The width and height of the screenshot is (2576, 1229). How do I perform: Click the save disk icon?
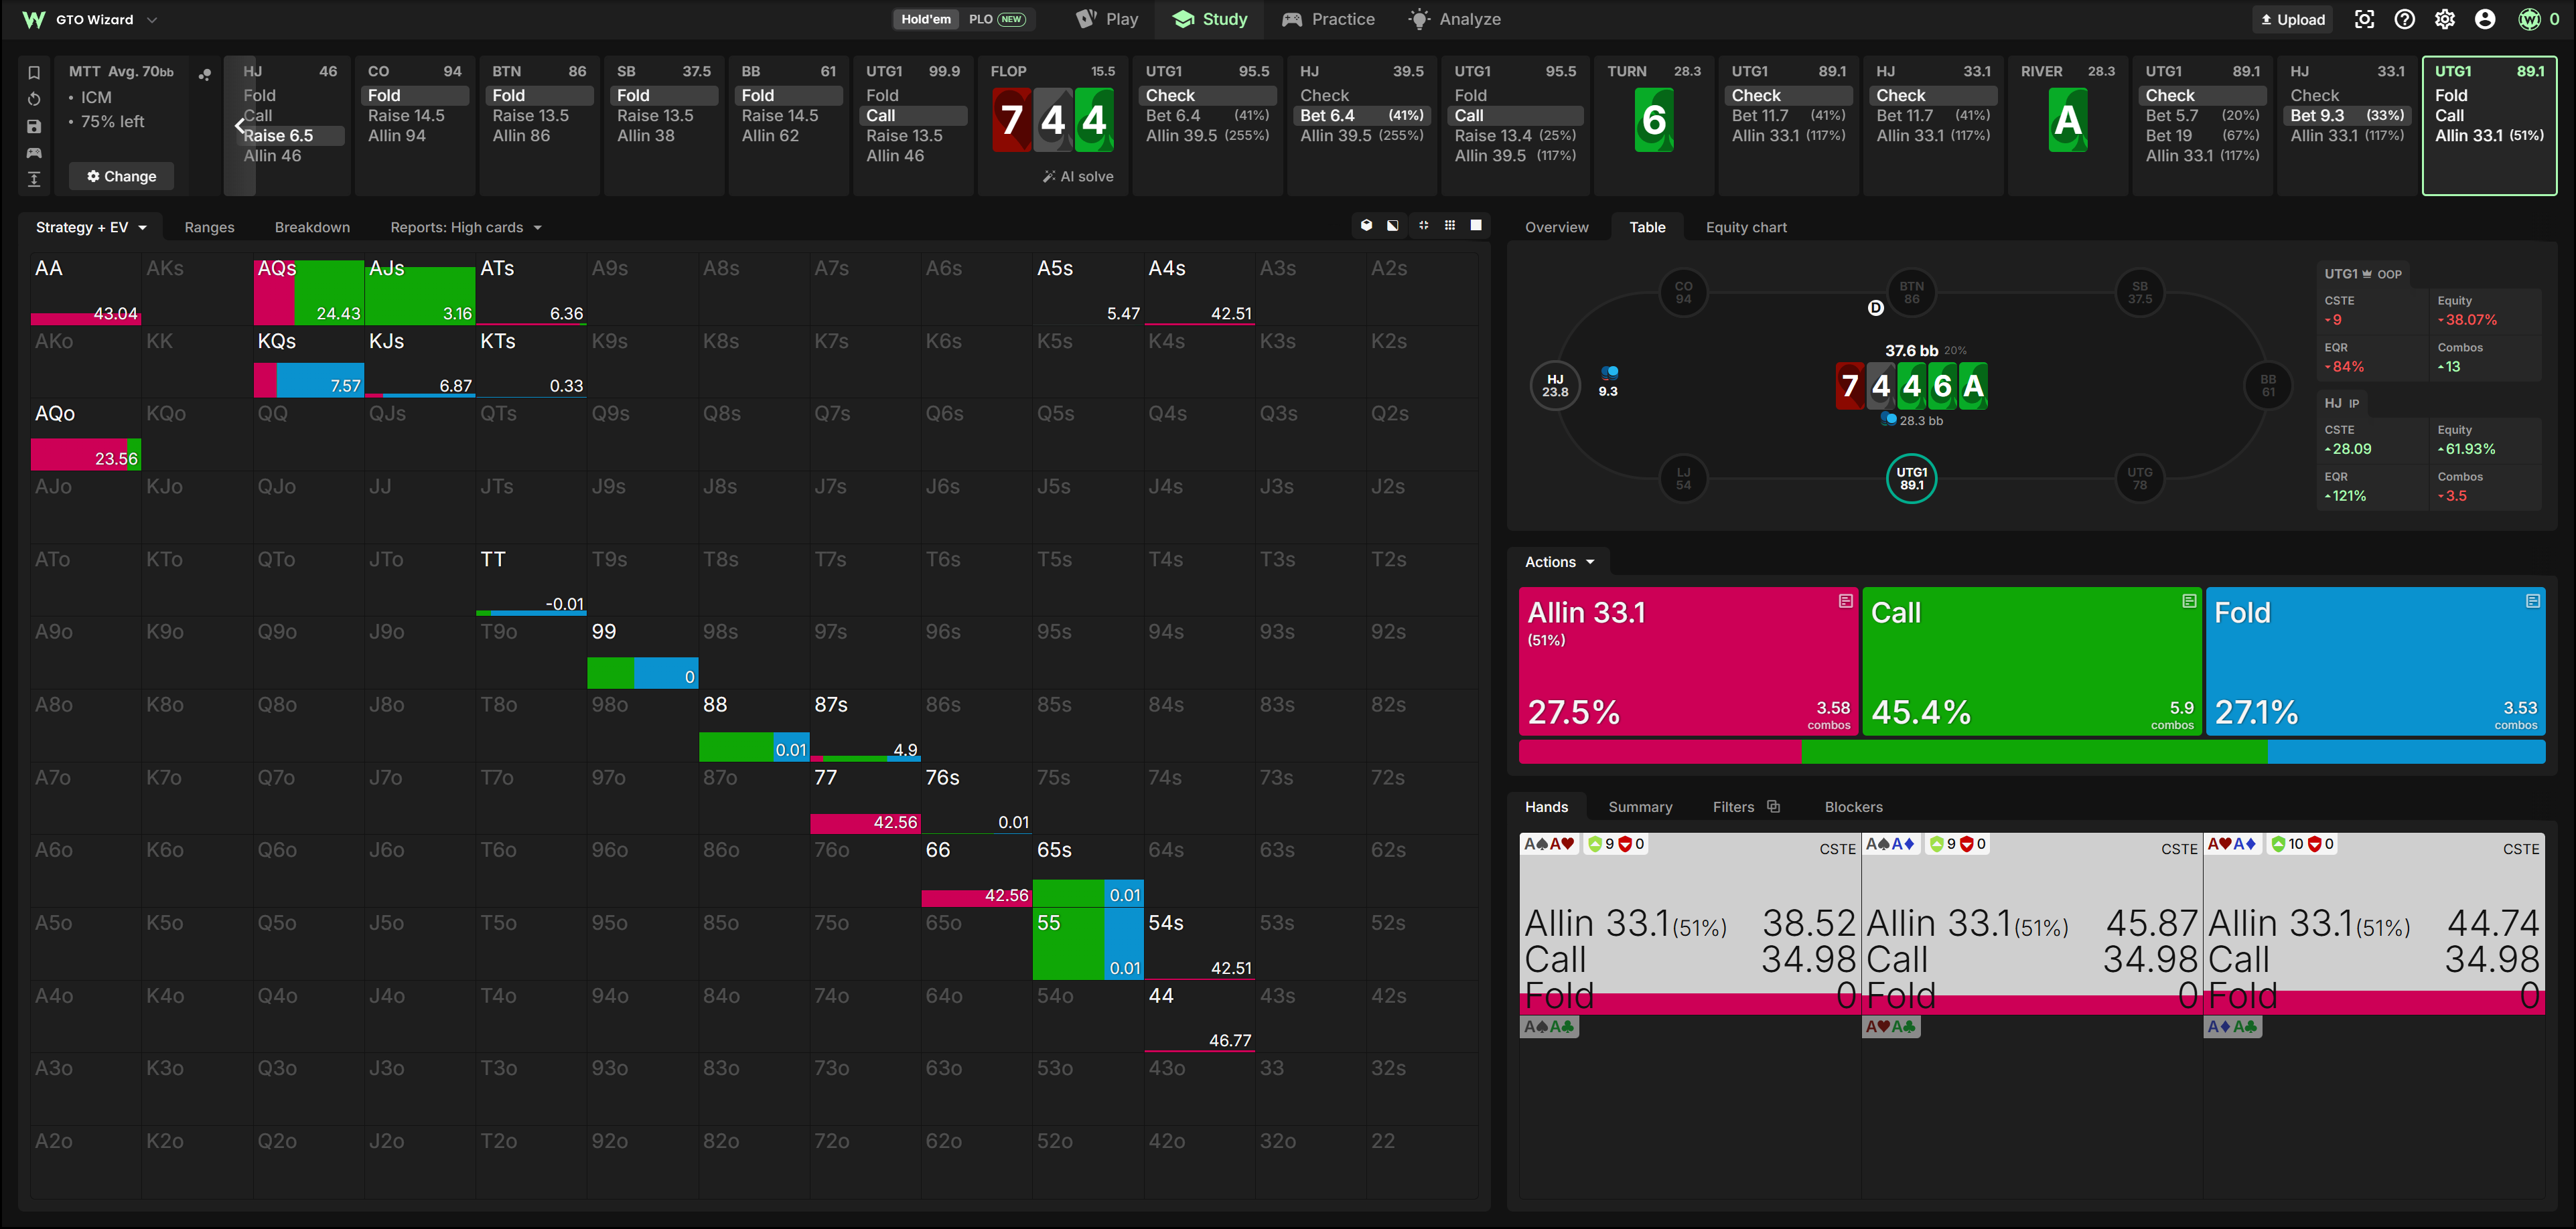[x=34, y=126]
